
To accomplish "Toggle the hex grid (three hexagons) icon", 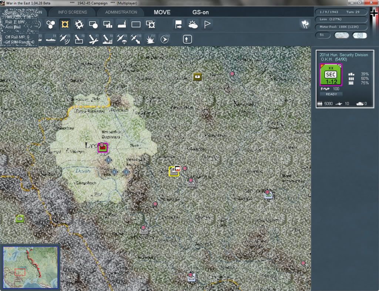I will 50,24.
